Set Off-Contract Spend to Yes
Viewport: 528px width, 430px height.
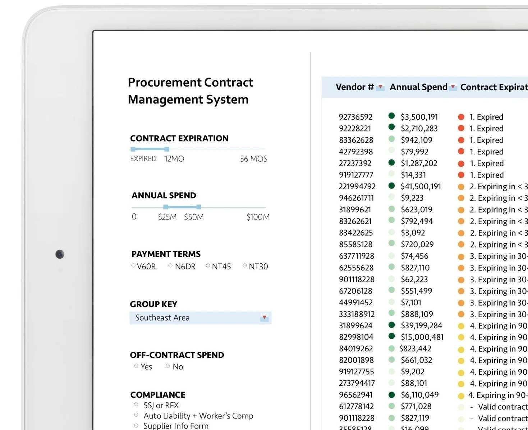pos(136,366)
